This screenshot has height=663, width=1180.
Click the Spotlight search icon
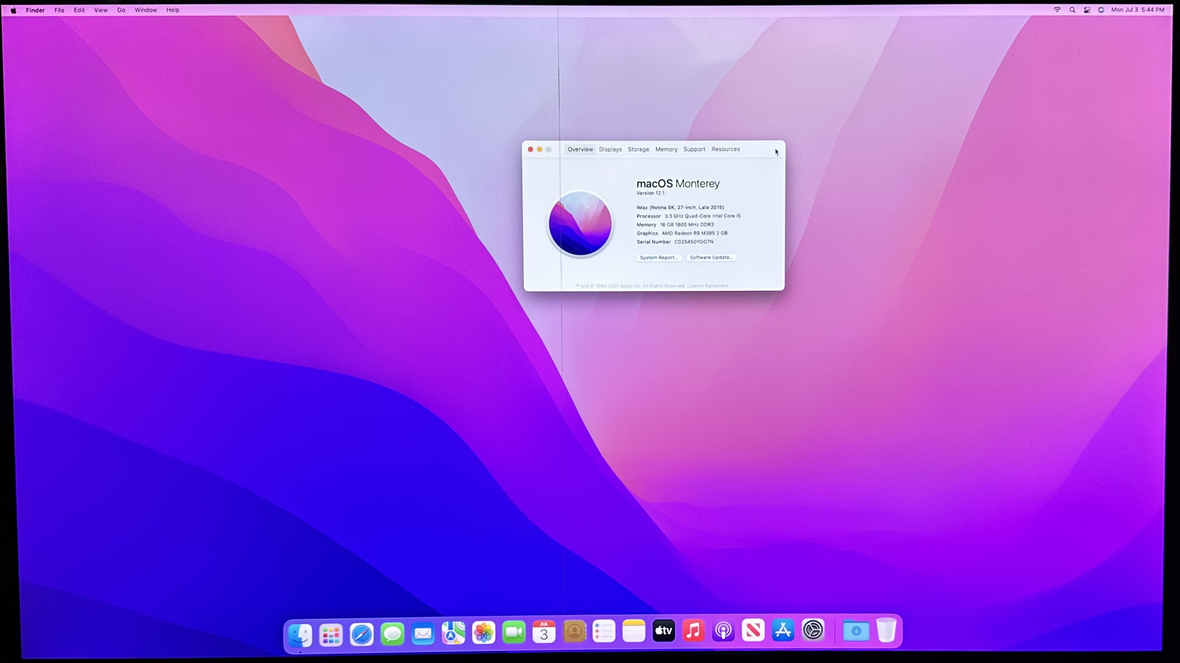[1072, 10]
